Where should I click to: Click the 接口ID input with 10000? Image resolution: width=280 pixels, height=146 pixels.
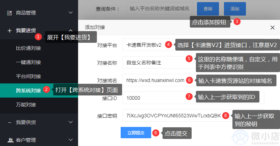(x=193, y=98)
